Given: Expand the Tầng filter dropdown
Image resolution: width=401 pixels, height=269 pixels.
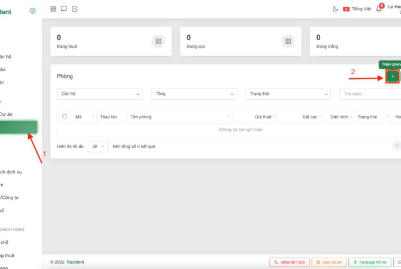Looking at the screenshot, I should point(193,94).
